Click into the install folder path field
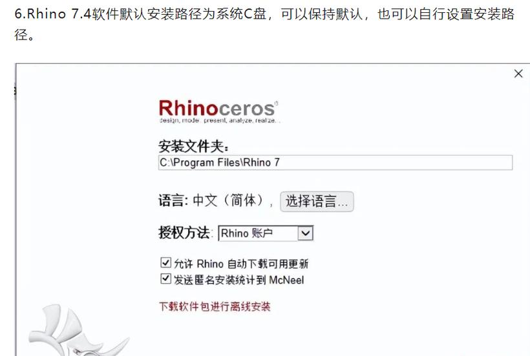530x356 pixels. pyautogui.click(x=335, y=162)
